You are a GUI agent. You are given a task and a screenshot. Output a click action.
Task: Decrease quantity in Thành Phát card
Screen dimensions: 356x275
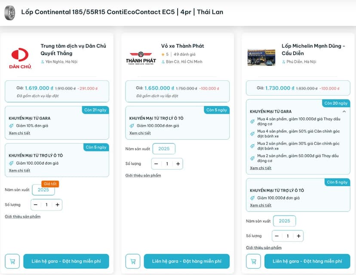pyautogui.click(x=156, y=164)
